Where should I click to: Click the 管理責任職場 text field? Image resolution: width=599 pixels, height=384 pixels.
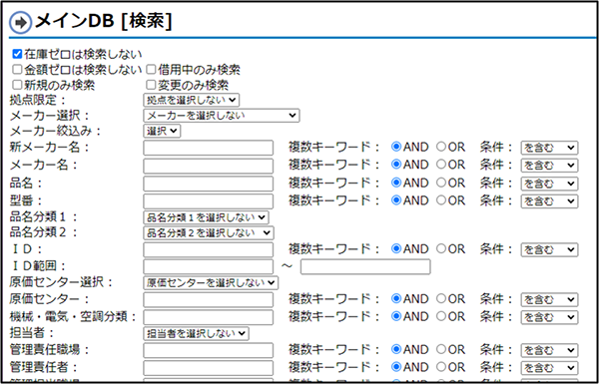pos(209,350)
